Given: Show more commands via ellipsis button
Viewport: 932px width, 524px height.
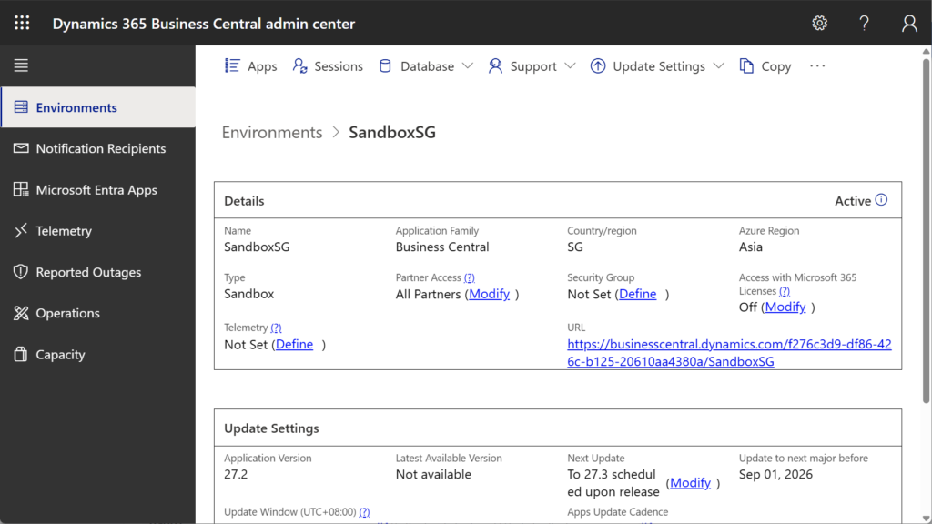Looking at the screenshot, I should tap(817, 66).
